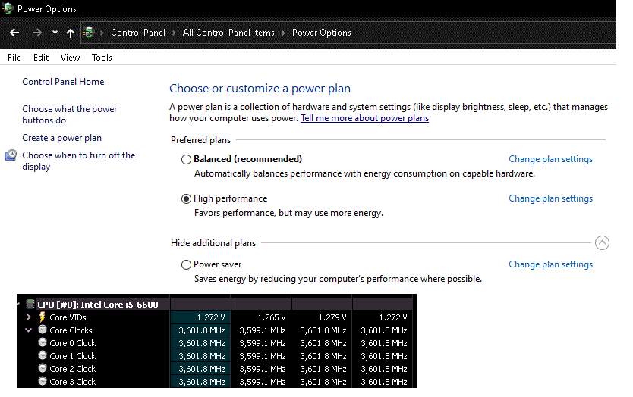Collapse the Hide additional plans chevron
Screen dimensions: 633x397
tap(602, 243)
